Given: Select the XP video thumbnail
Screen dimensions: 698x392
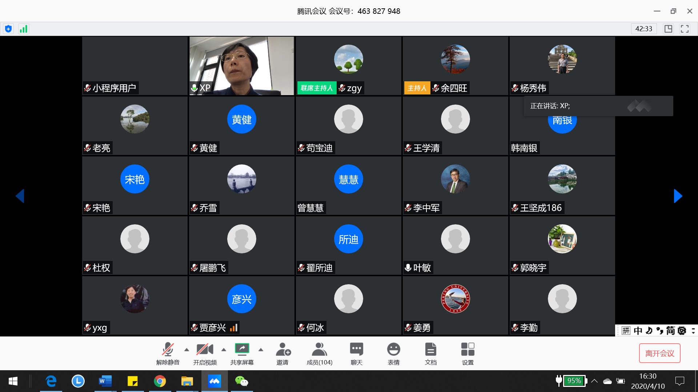Looking at the screenshot, I should (x=241, y=66).
